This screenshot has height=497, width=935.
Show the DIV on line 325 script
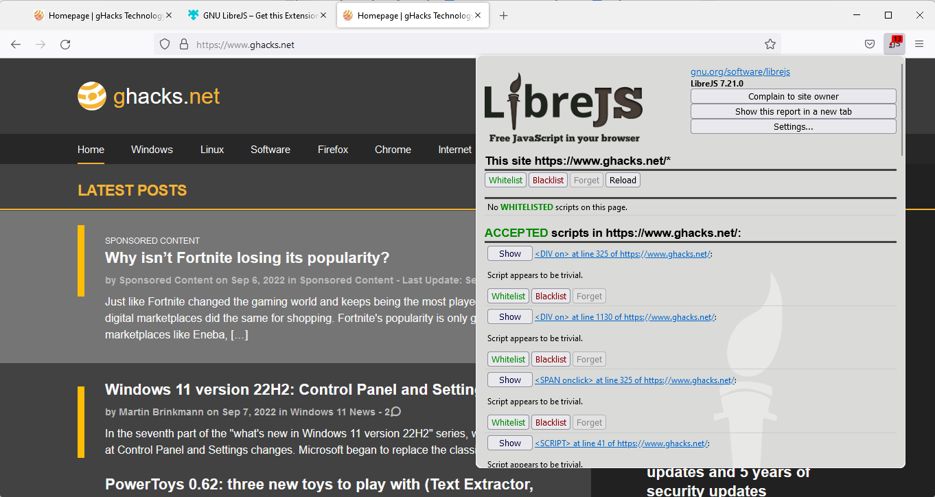(x=509, y=253)
